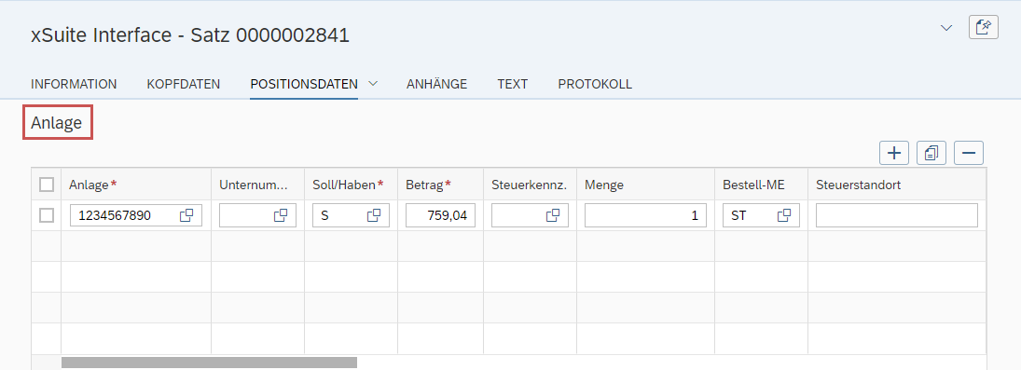Screen dimensions: 1021x370
Task: Click the title xSuite Interface - Satz 0000002841
Action: click(190, 35)
